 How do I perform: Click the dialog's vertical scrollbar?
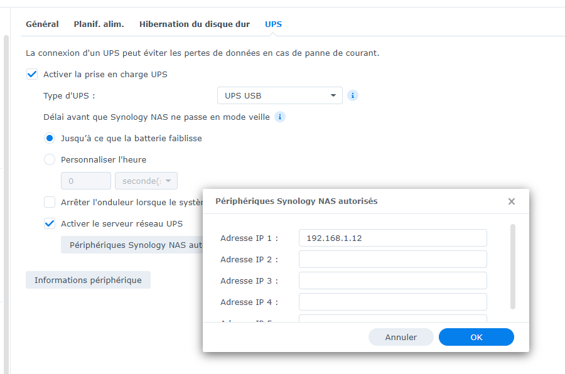(513, 266)
